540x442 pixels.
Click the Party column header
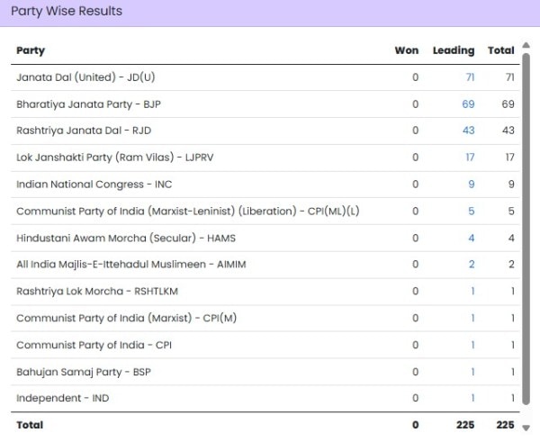click(x=31, y=50)
